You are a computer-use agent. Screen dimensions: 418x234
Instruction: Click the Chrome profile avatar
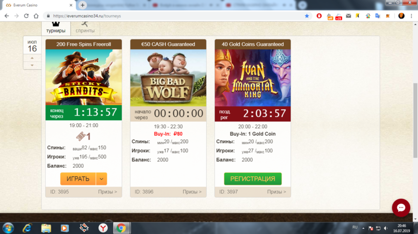[401, 16]
